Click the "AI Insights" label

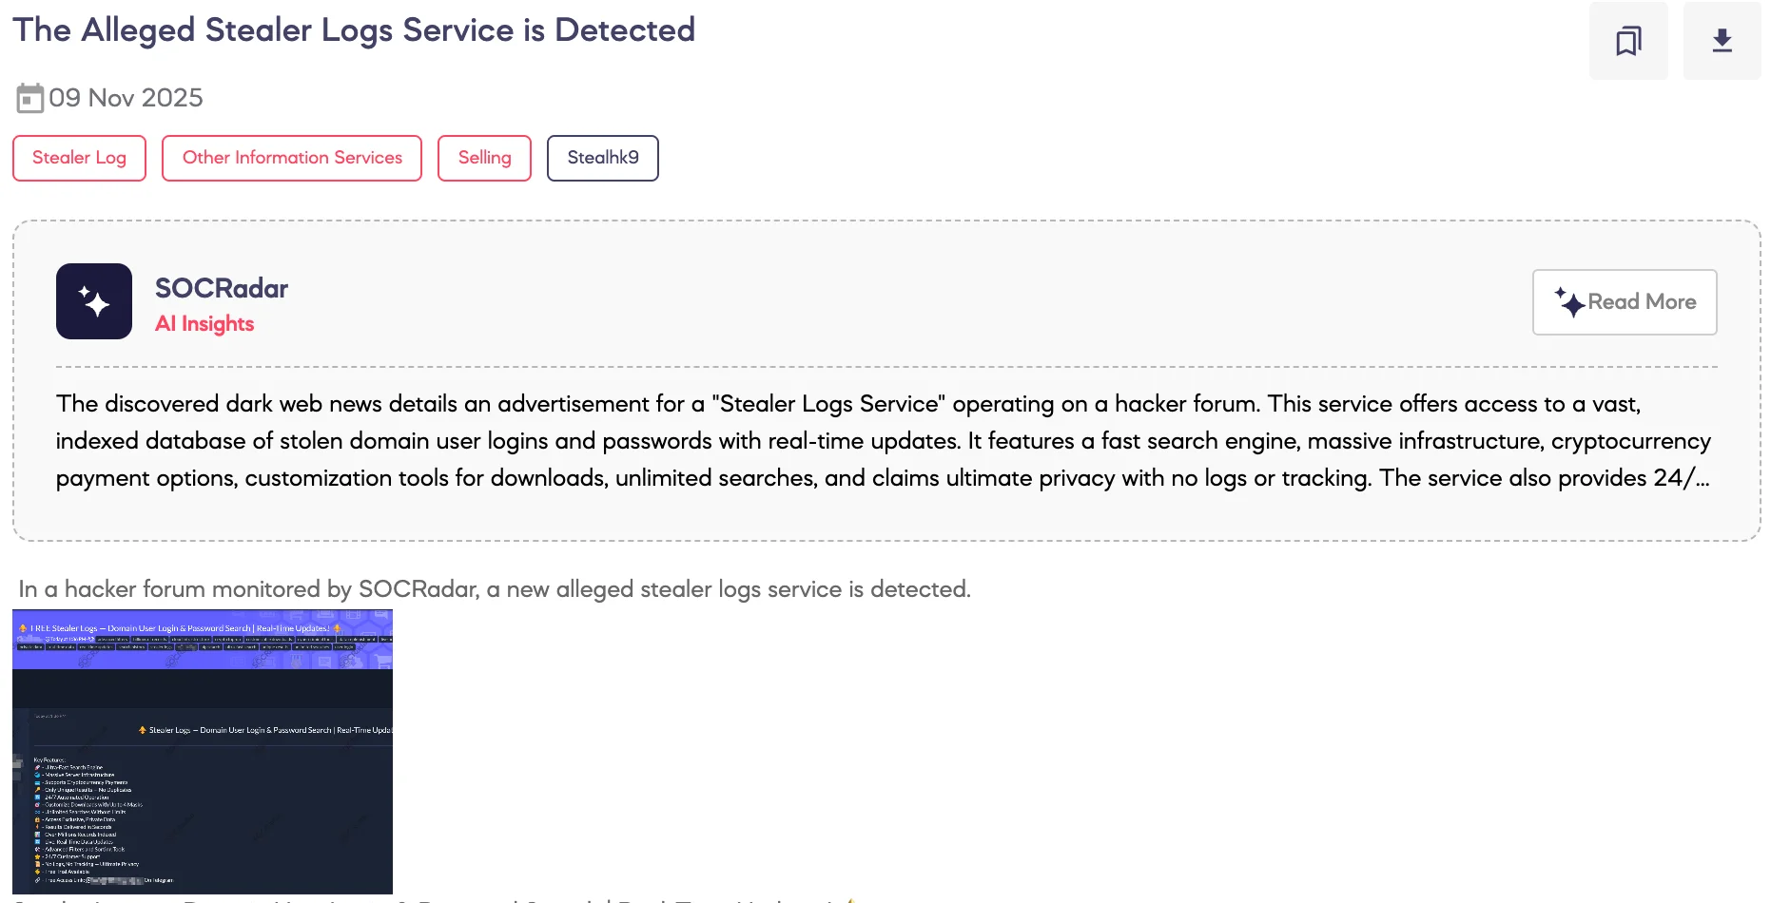pos(204,323)
